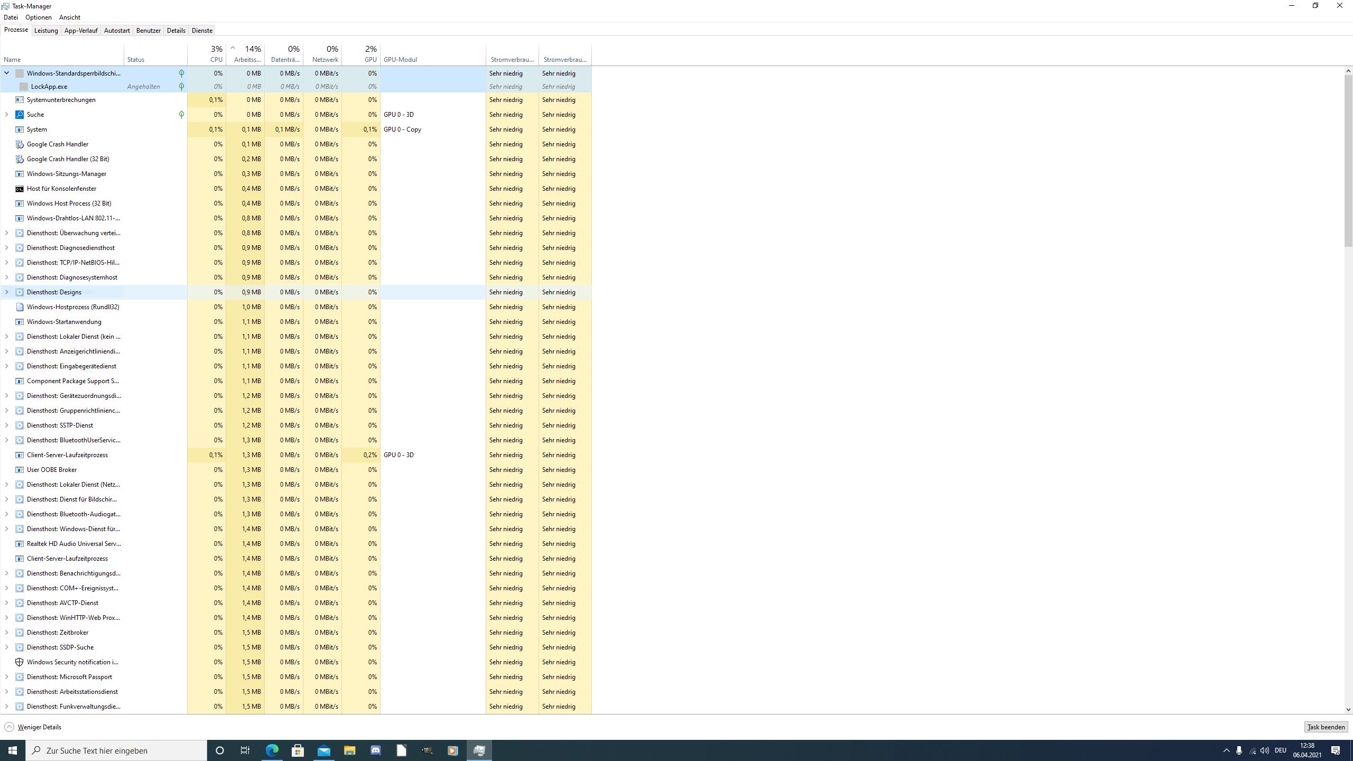Click the taskbar search text field
The image size is (1353, 761).
[116, 750]
